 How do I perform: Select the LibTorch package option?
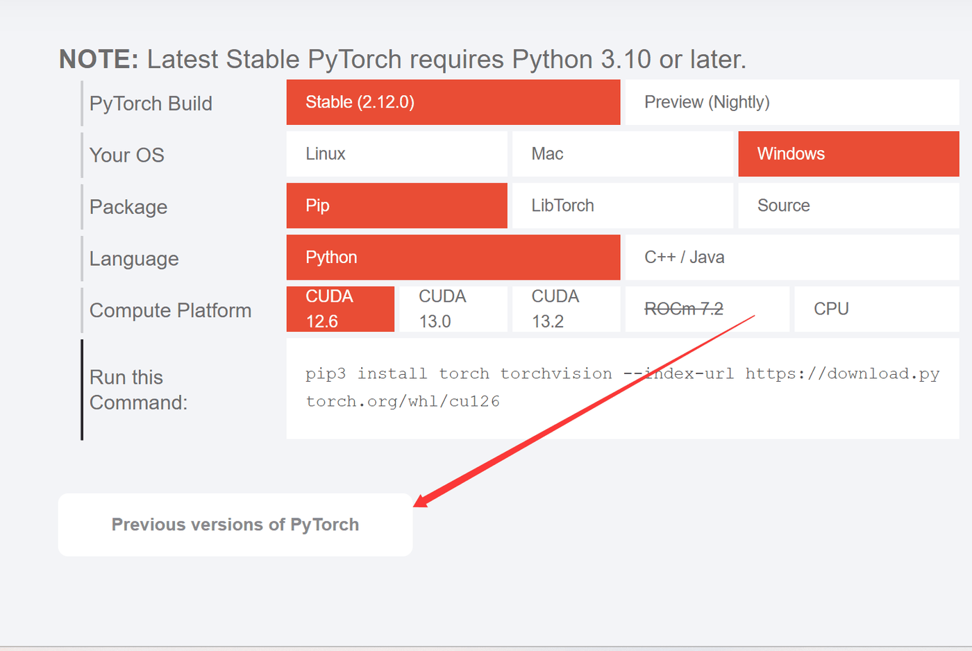tap(623, 205)
